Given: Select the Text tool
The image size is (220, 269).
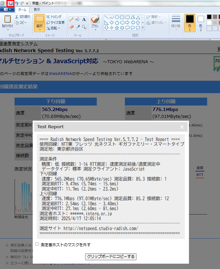Looking at the screenshot, I should point(84,19).
